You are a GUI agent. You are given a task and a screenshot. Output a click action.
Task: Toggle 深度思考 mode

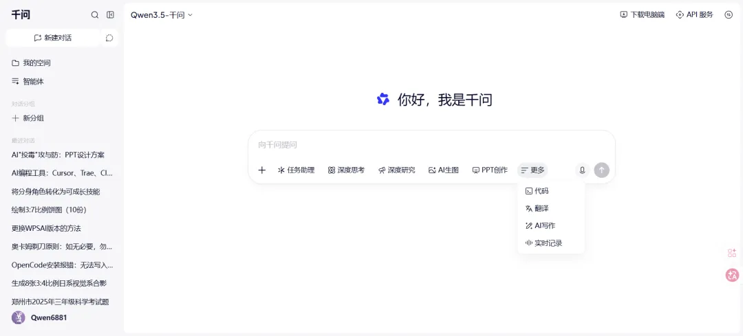tap(346, 170)
